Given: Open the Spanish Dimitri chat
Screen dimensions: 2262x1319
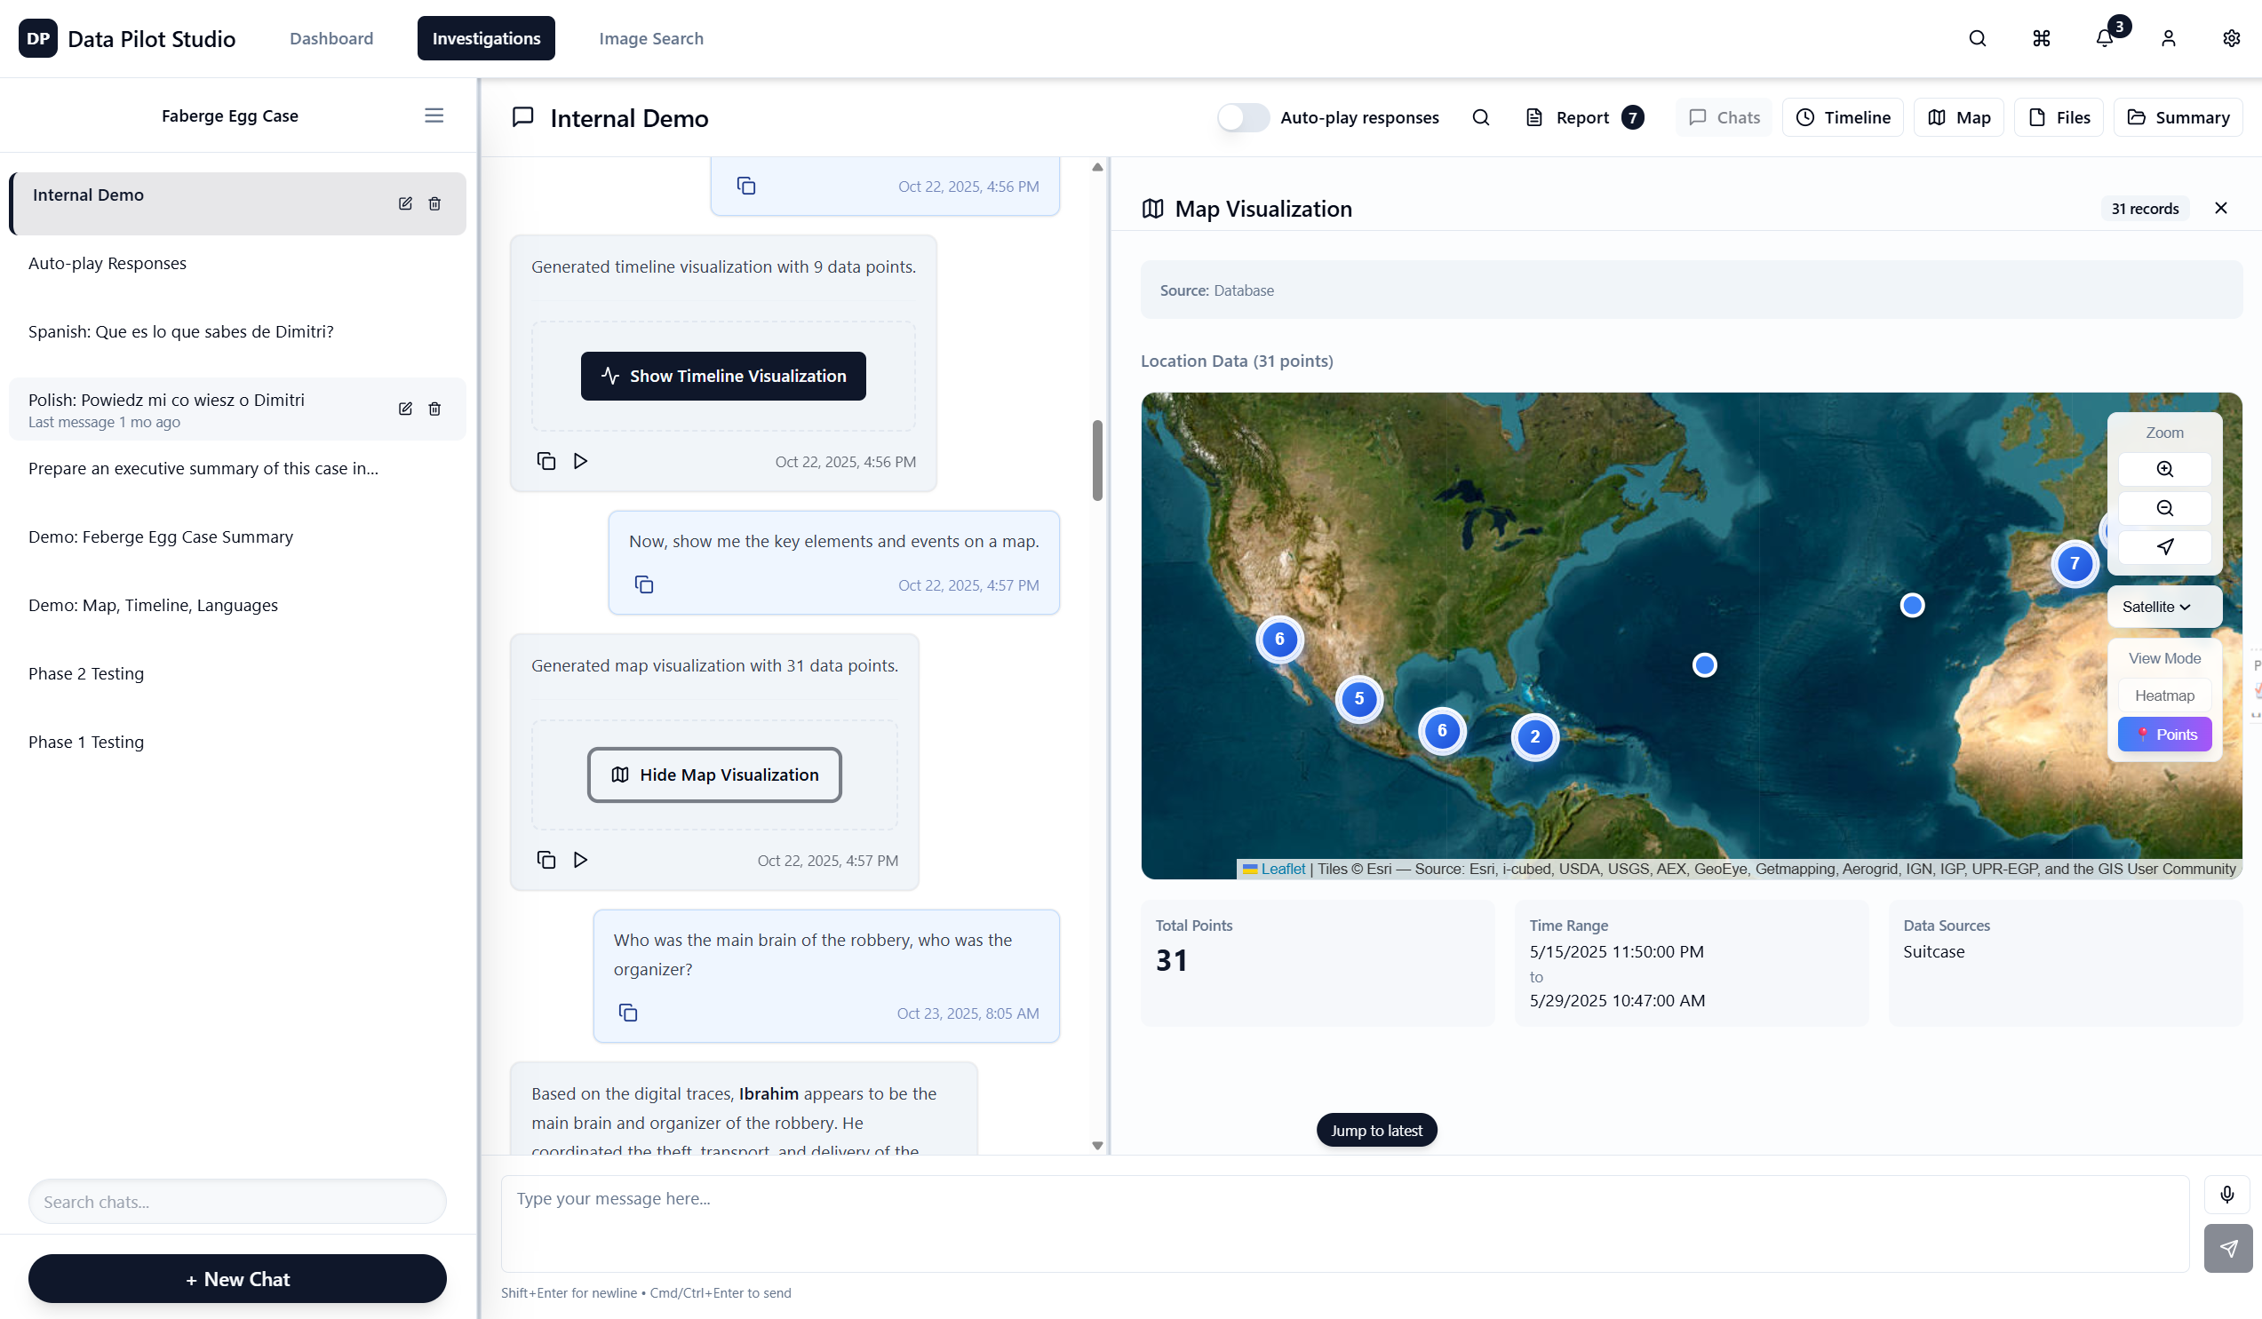Looking at the screenshot, I should click(237, 332).
